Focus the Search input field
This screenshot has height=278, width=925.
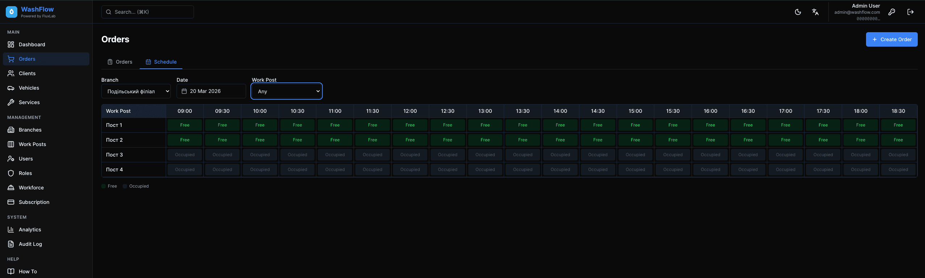[x=148, y=12]
